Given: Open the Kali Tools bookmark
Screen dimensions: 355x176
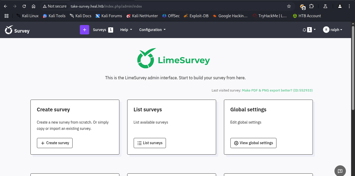Looking at the screenshot, I should [x=54, y=16].
